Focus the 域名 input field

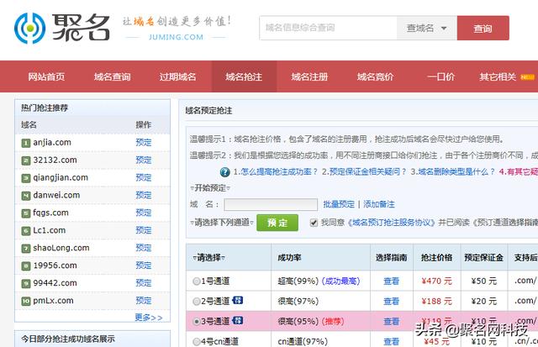pos(271,205)
